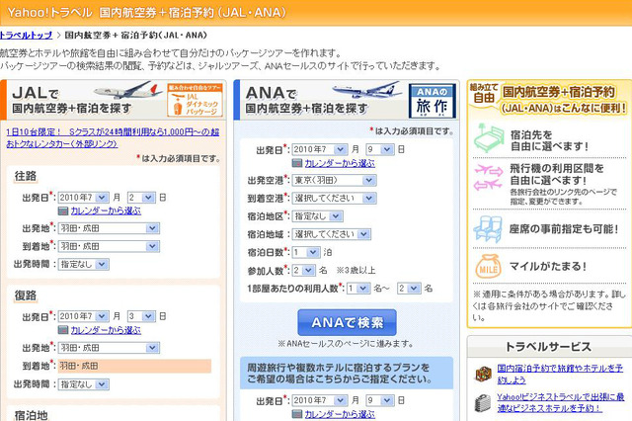This screenshot has width=632, height=421.
Task: Open ANA 参加人数 dropdown showing 2
Action: 303,270
